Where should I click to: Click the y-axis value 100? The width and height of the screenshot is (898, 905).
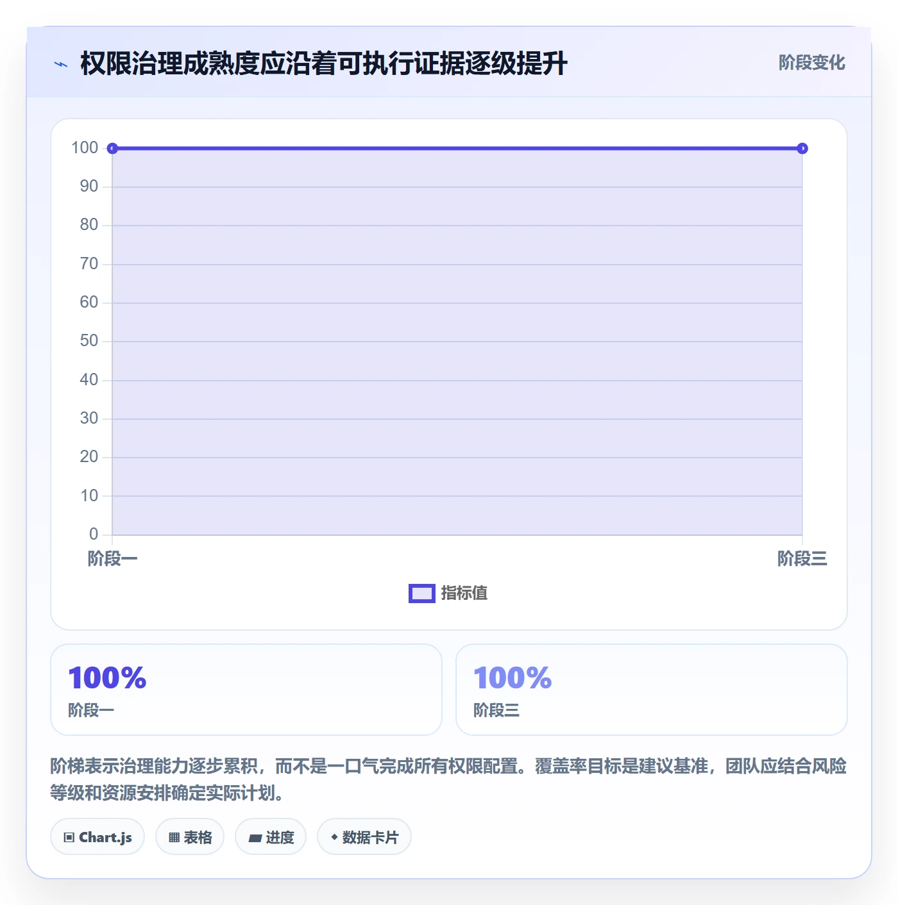tap(85, 148)
